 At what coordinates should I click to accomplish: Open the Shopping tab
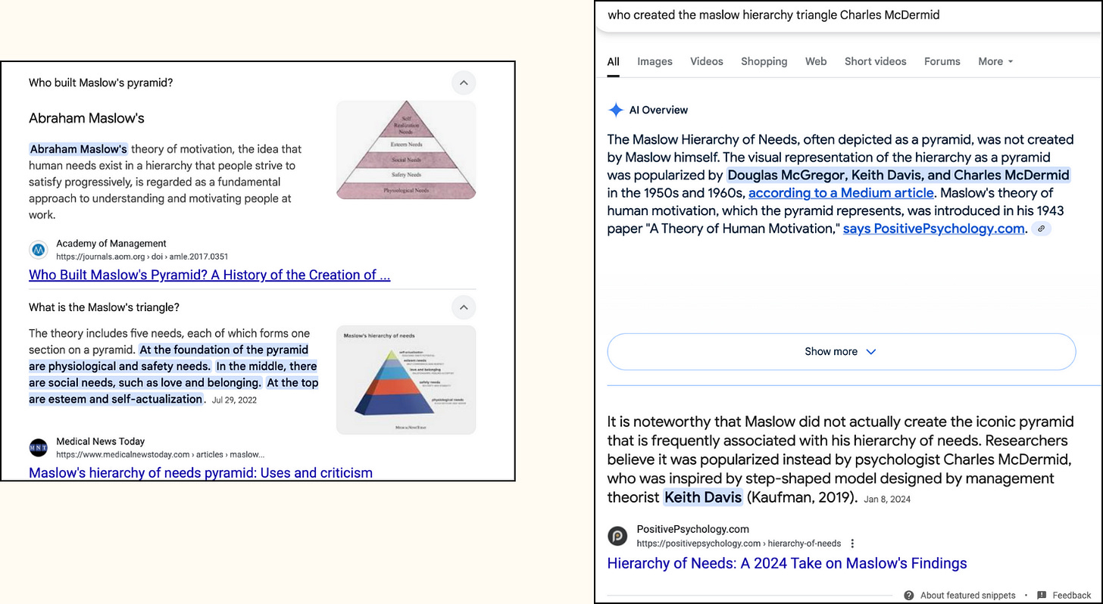pos(764,61)
